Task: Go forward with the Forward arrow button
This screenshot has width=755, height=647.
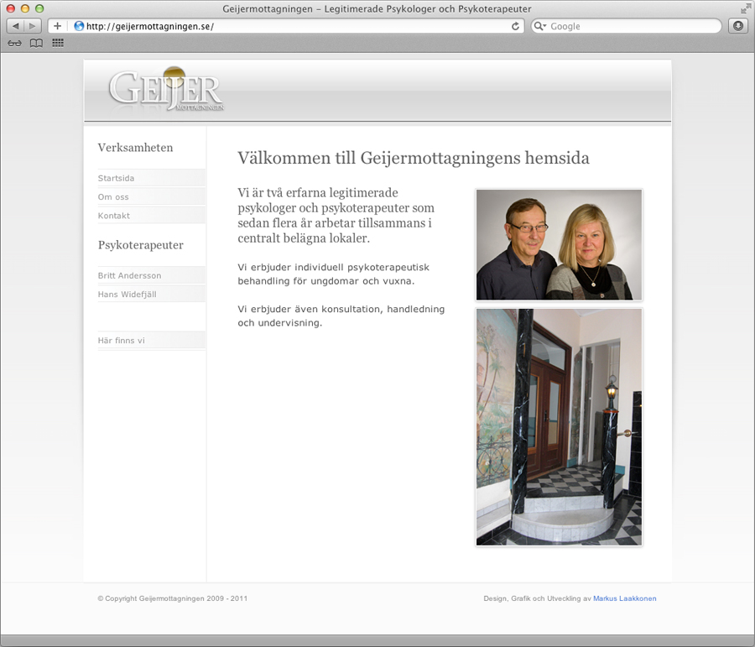Action: [x=33, y=26]
